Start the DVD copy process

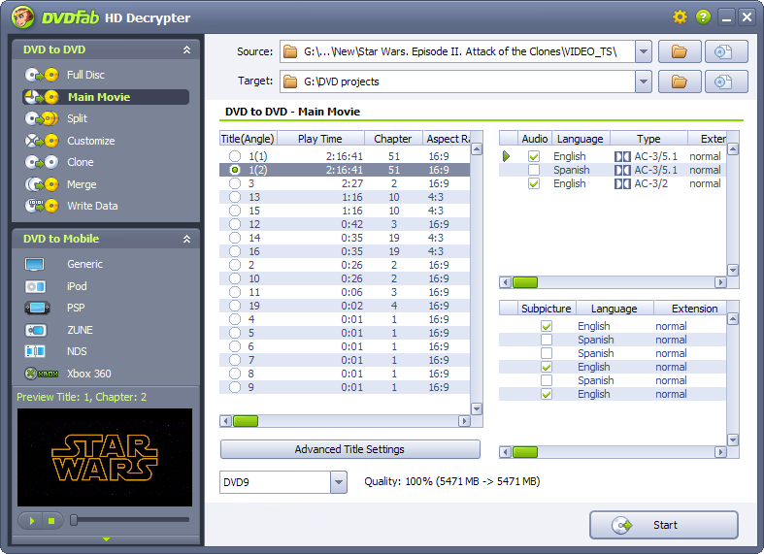pyautogui.click(x=664, y=525)
